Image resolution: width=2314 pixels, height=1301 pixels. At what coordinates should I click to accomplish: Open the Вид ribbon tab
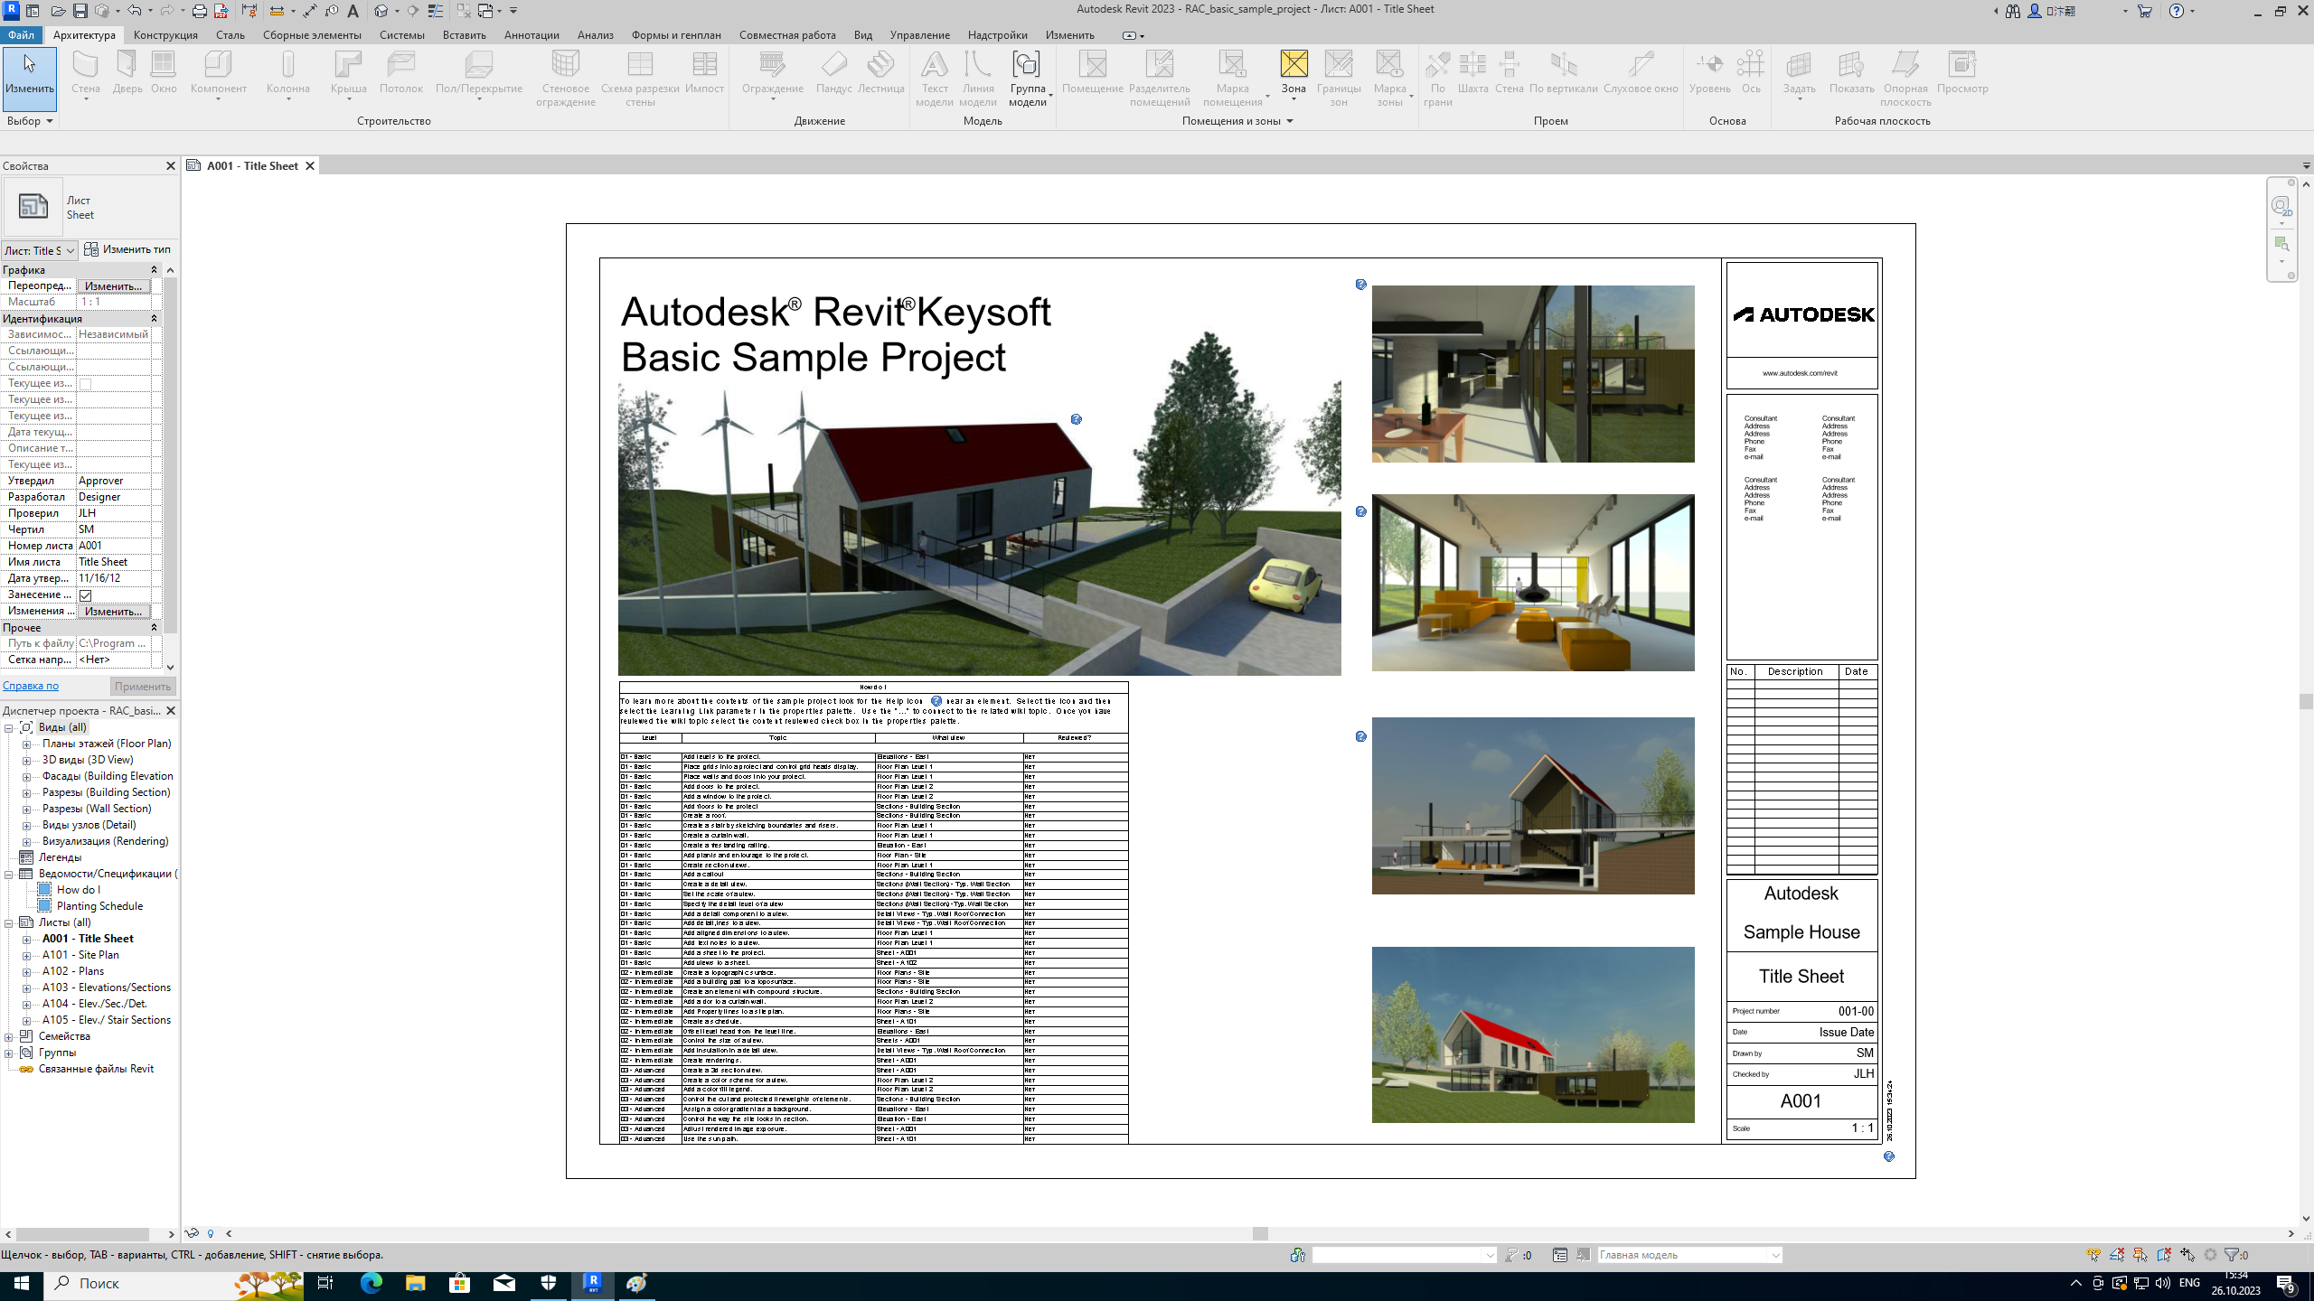click(863, 35)
